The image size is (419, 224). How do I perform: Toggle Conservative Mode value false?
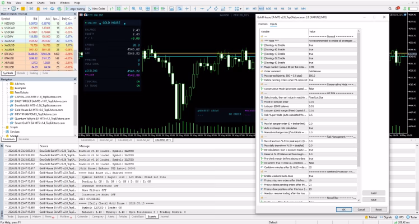pos(332,88)
